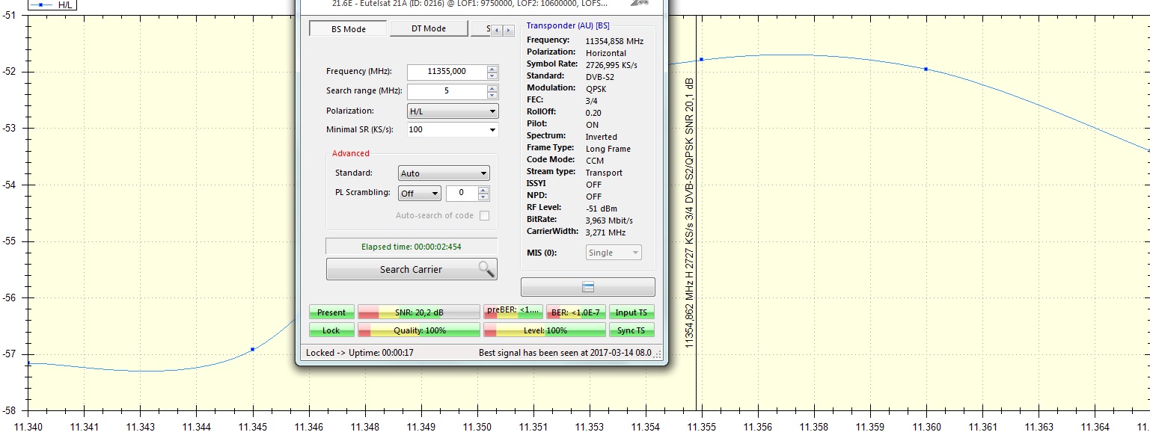Switch to the DT Mode tab
1150x438 pixels.
(429, 29)
